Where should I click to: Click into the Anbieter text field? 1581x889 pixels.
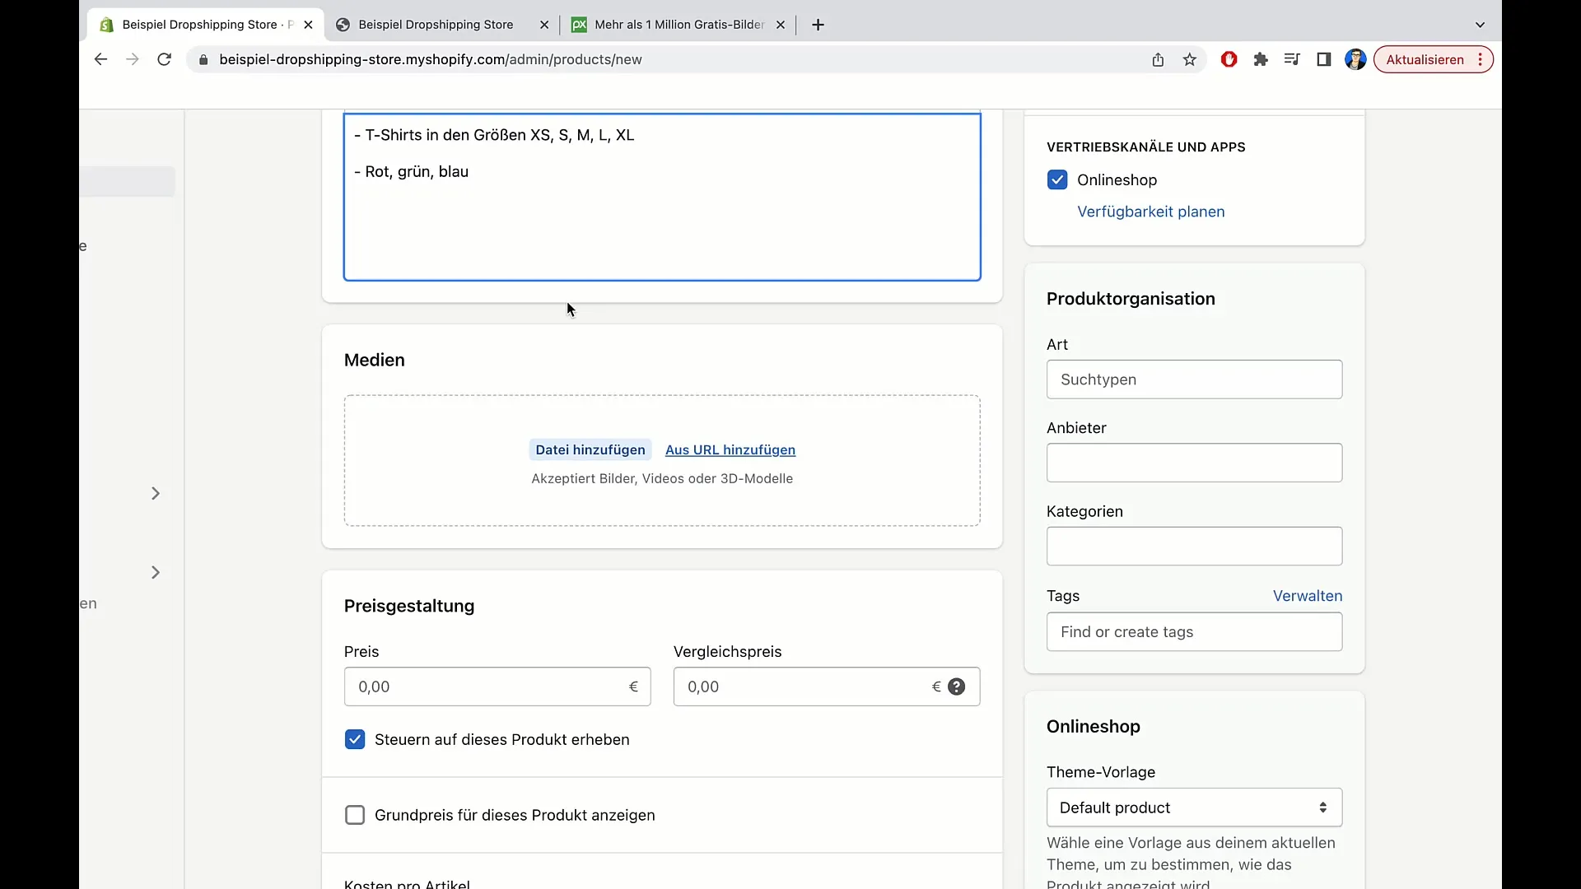[1194, 463]
